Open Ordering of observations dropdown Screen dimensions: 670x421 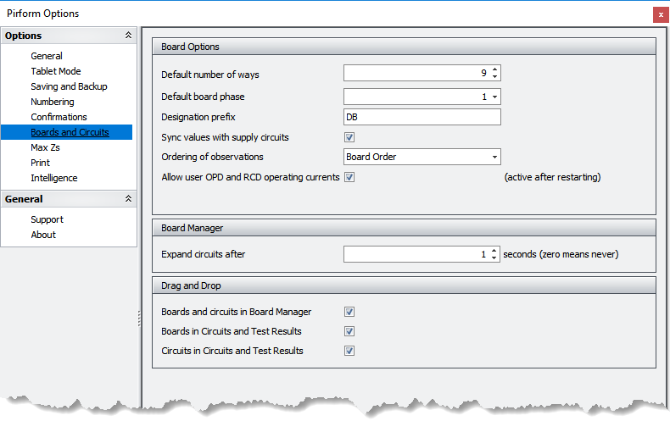coord(494,157)
